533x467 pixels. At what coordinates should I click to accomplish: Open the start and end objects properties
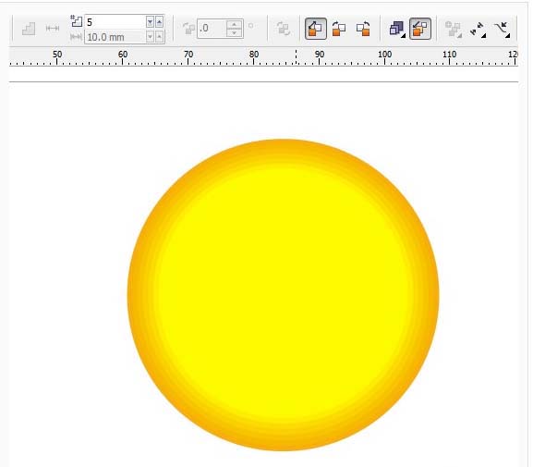click(x=478, y=30)
